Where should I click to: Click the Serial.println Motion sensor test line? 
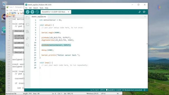61,55
